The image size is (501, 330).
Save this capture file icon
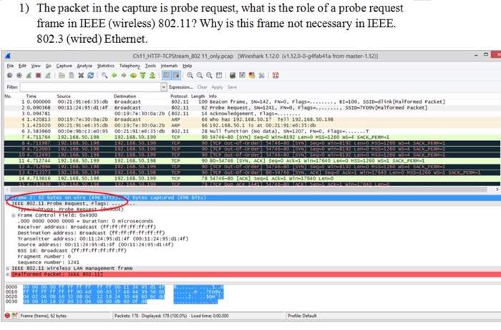[x=72, y=75]
